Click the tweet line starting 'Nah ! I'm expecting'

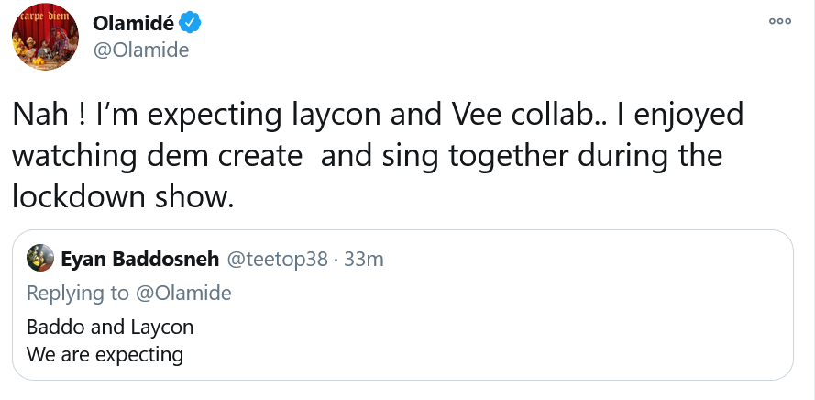(378, 116)
